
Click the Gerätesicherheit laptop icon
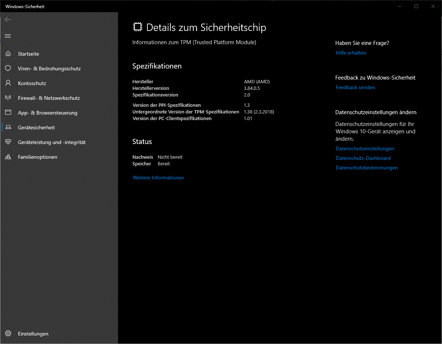tap(8, 127)
